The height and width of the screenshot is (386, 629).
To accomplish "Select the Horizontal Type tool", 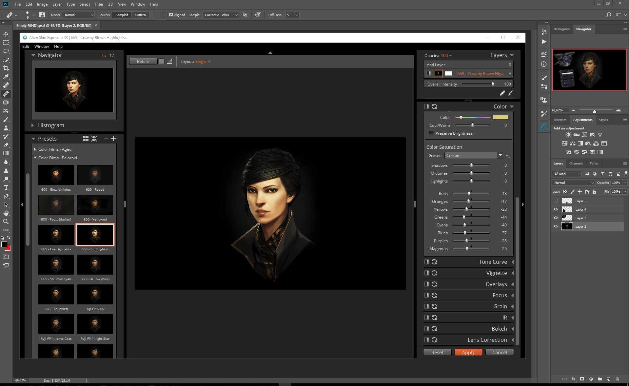I will click(x=6, y=187).
